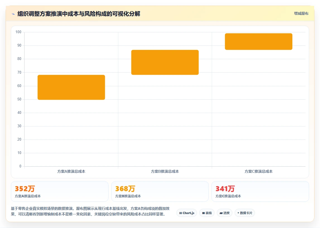Click the icon inside the Chart.js tag
The image size is (320, 228).
tap(181, 213)
